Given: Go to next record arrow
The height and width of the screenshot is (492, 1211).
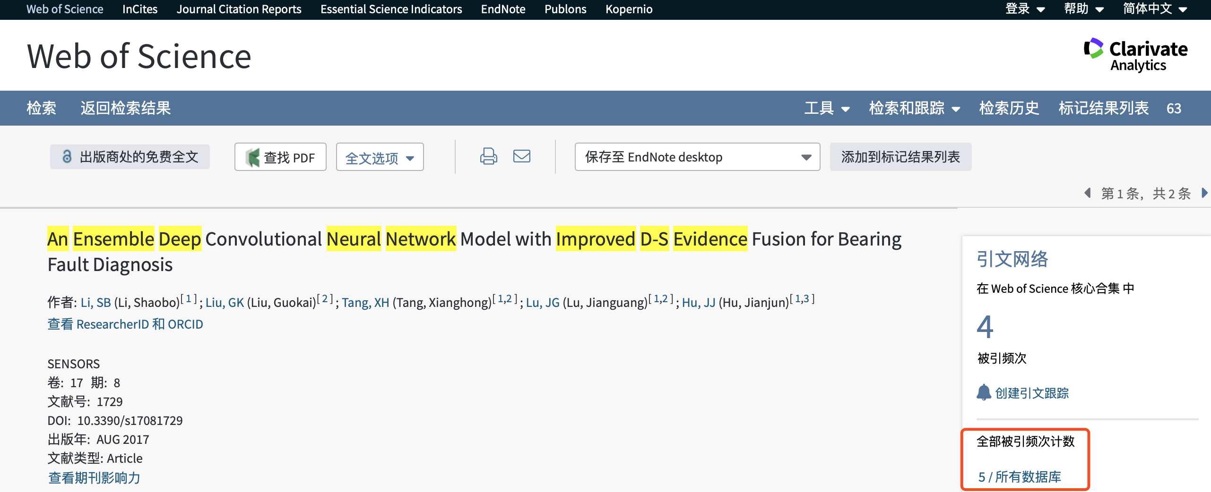Looking at the screenshot, I should pos(1204,193).
